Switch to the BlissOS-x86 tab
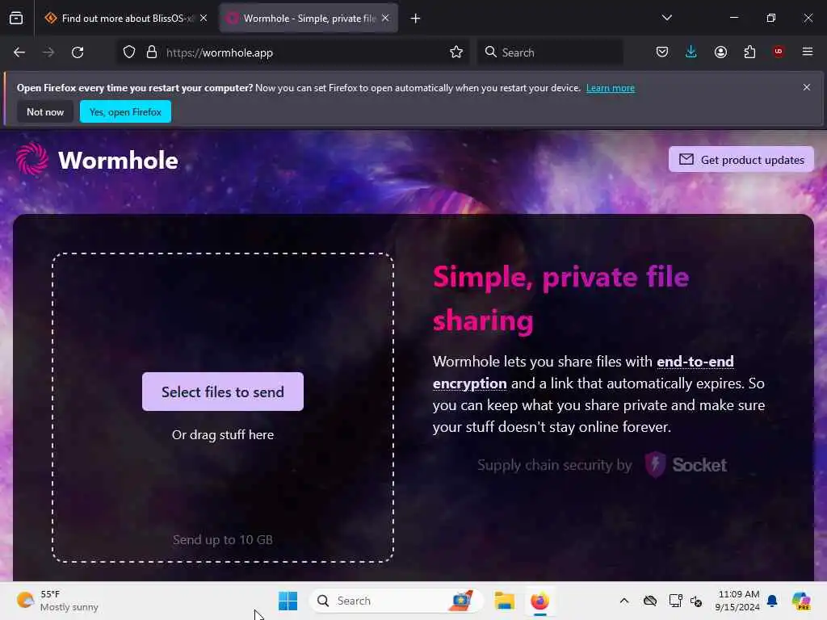This screenshot has height=620, width=827. 126,19
